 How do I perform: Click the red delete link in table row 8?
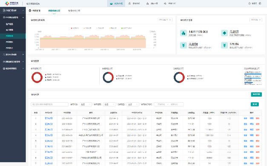pos(258,157)
